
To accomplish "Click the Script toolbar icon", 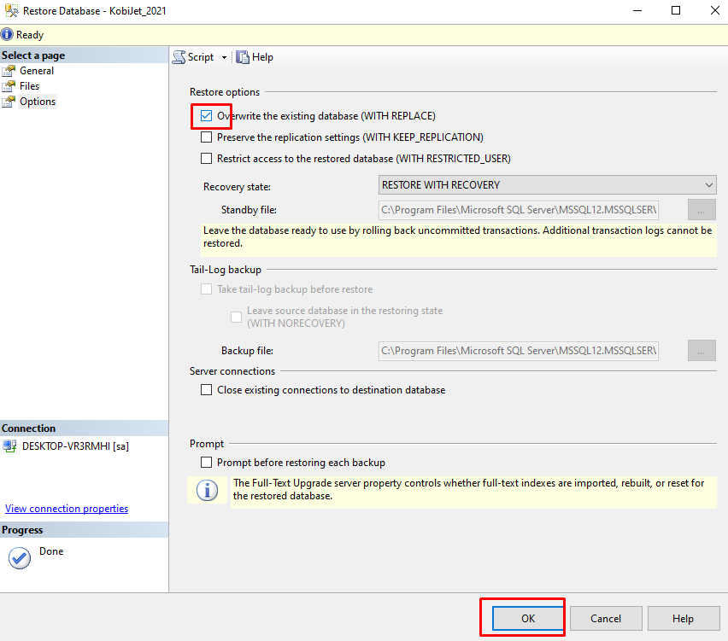I will tap(179, 57).
